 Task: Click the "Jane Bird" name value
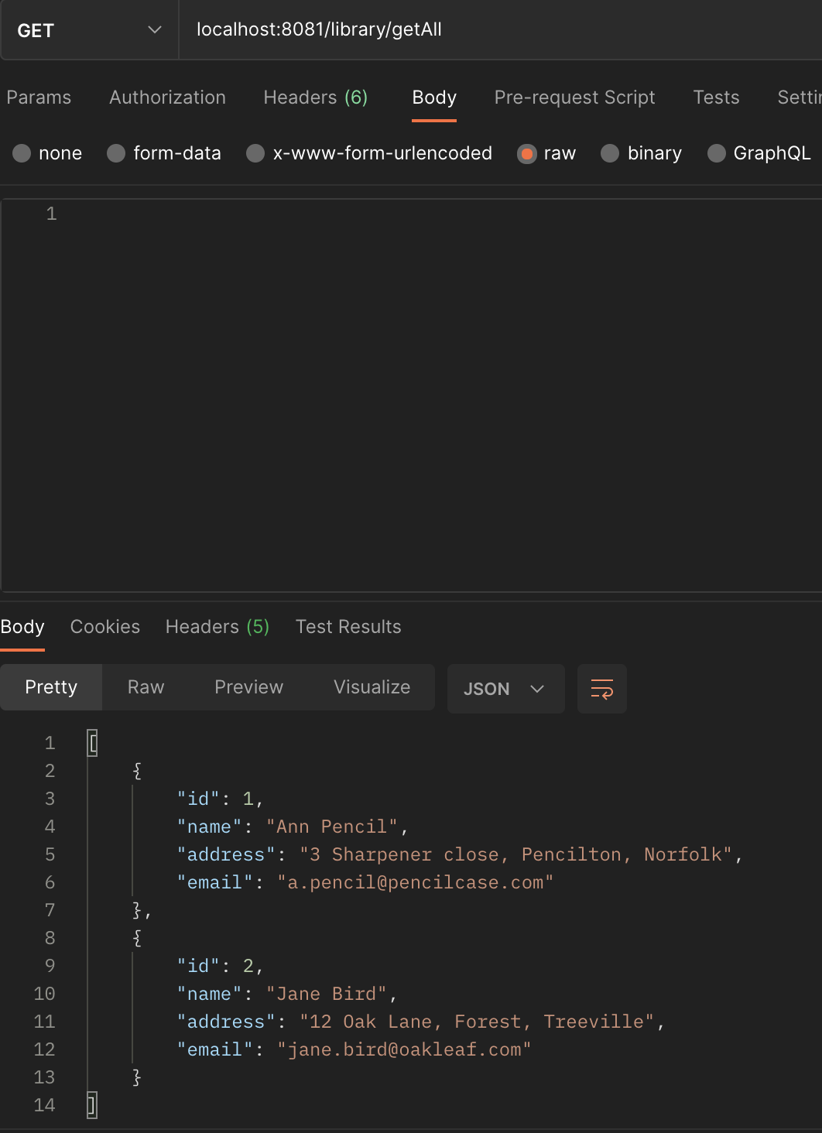[x=327, y=994]
